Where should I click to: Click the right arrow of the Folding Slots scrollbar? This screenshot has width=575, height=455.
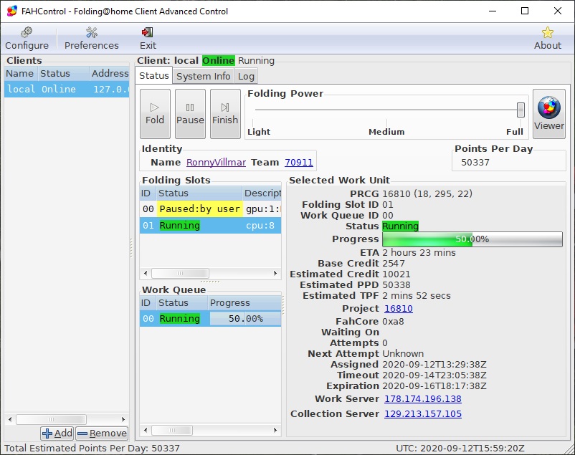(x=275, y=273)
